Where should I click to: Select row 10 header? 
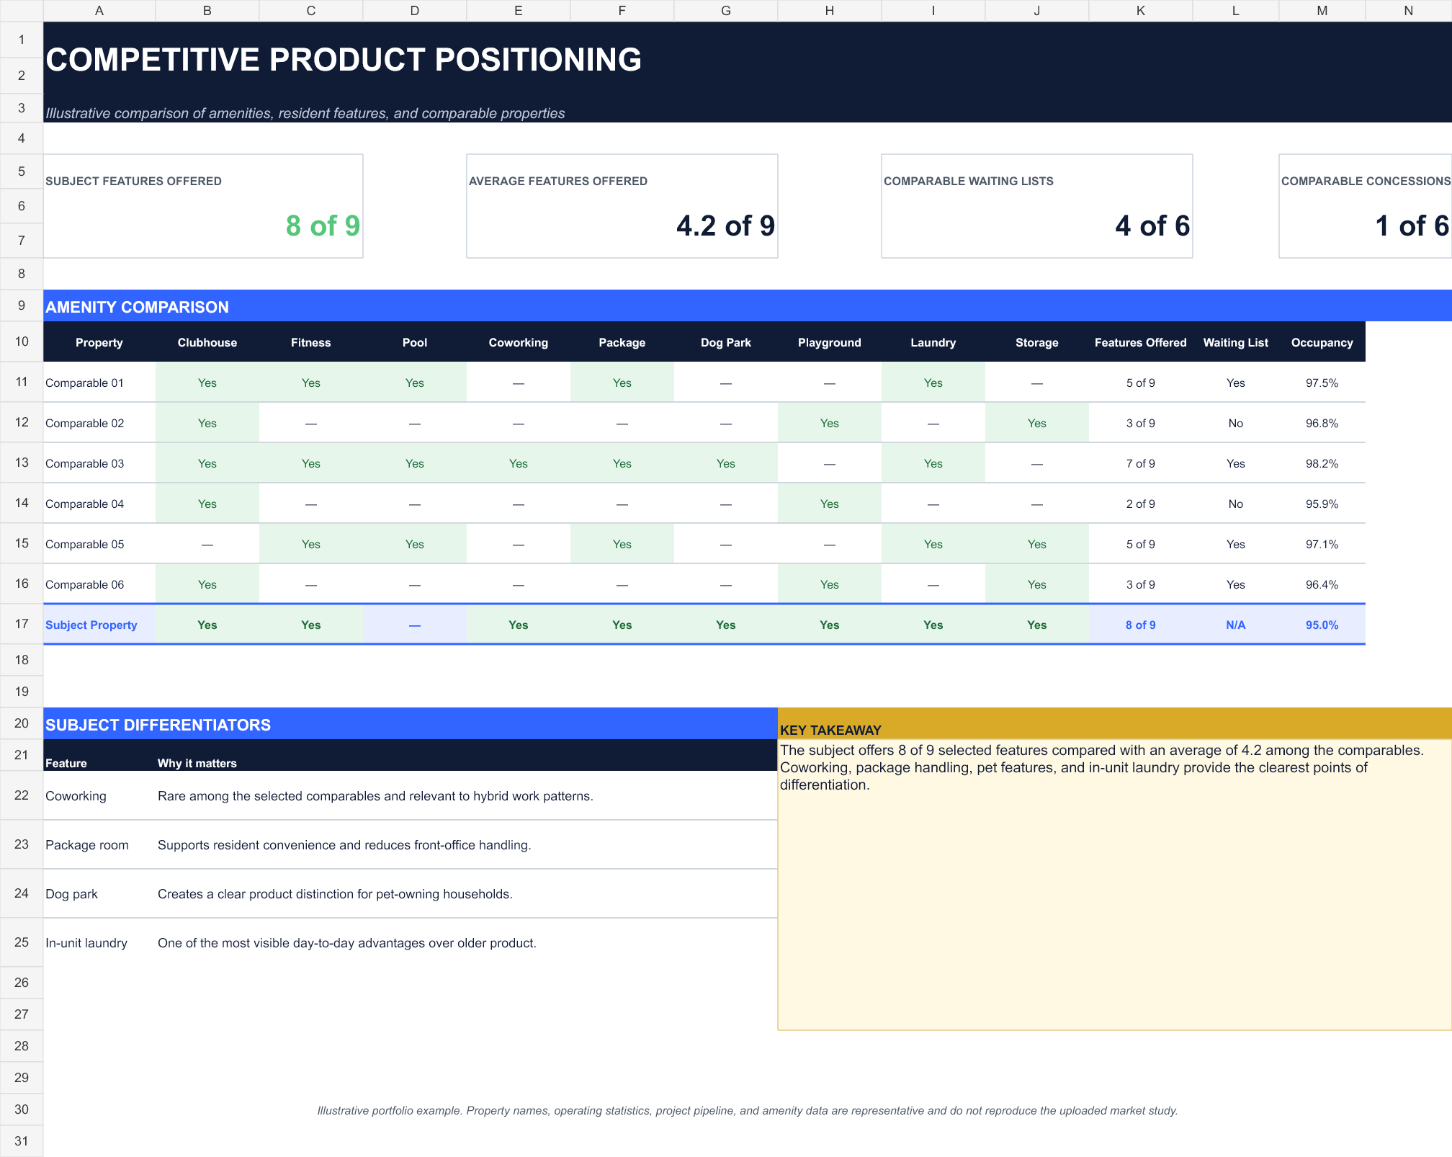coord(22,341)
